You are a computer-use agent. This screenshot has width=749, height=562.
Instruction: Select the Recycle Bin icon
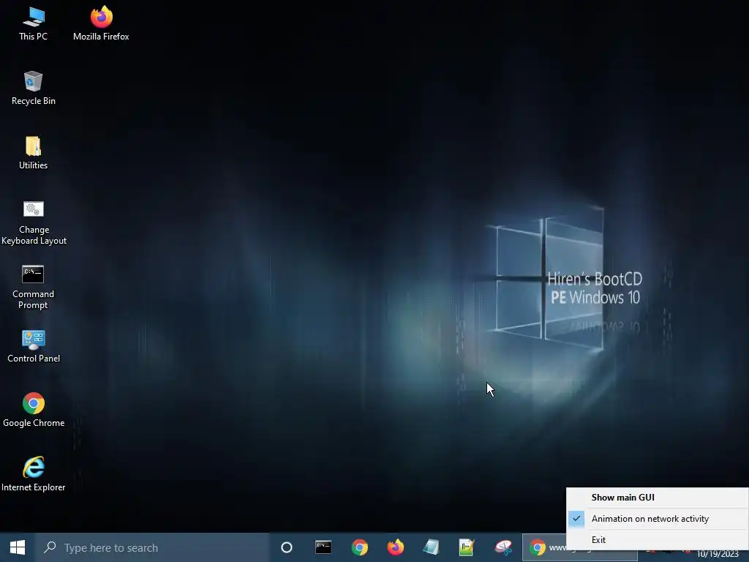pyautogui.click(x=34, y=89)
